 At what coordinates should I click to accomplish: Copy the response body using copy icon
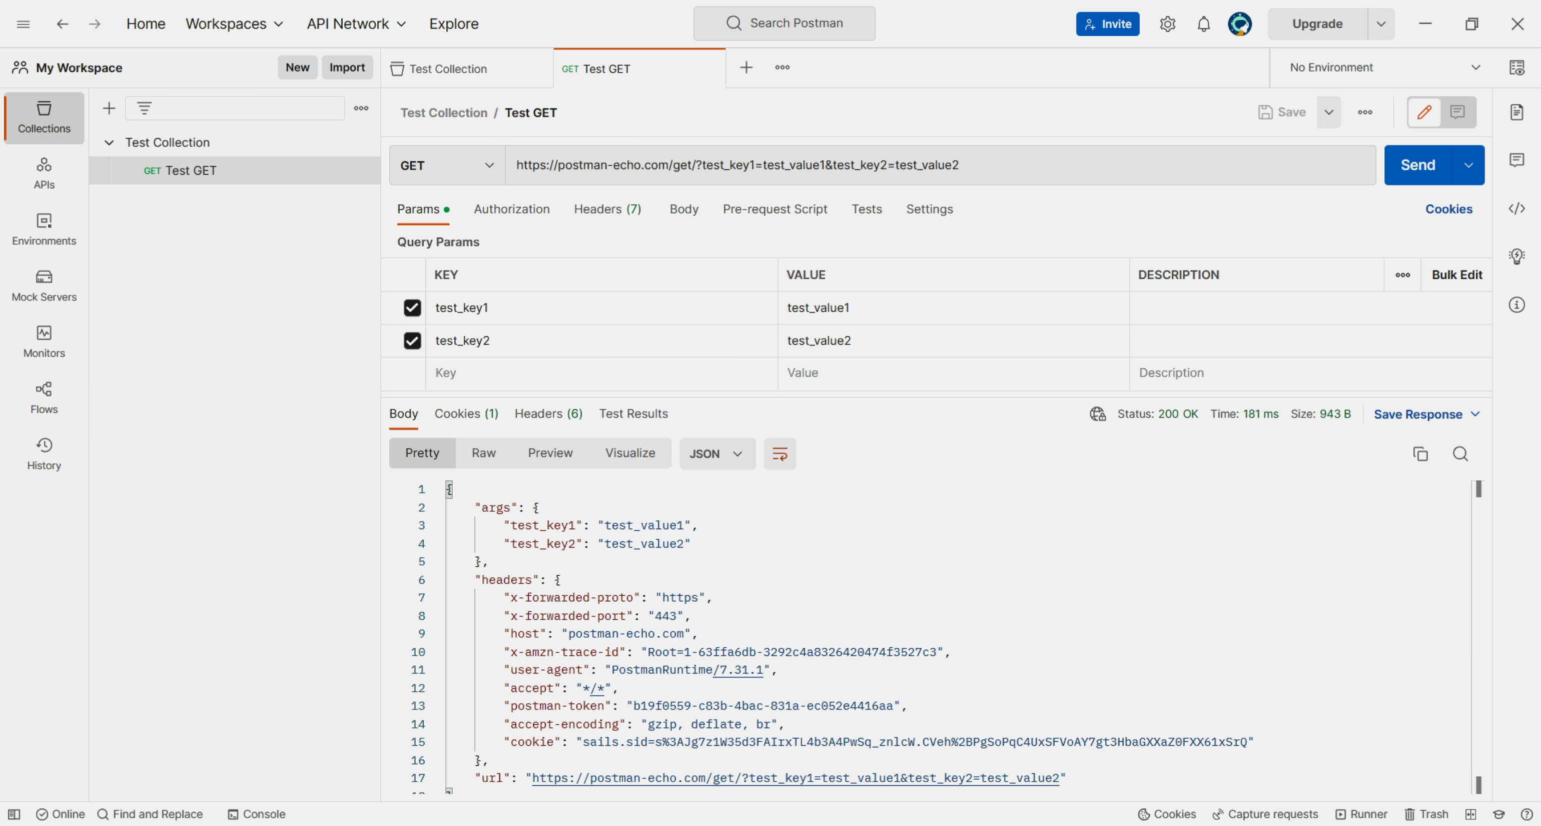click(1420, 453)
